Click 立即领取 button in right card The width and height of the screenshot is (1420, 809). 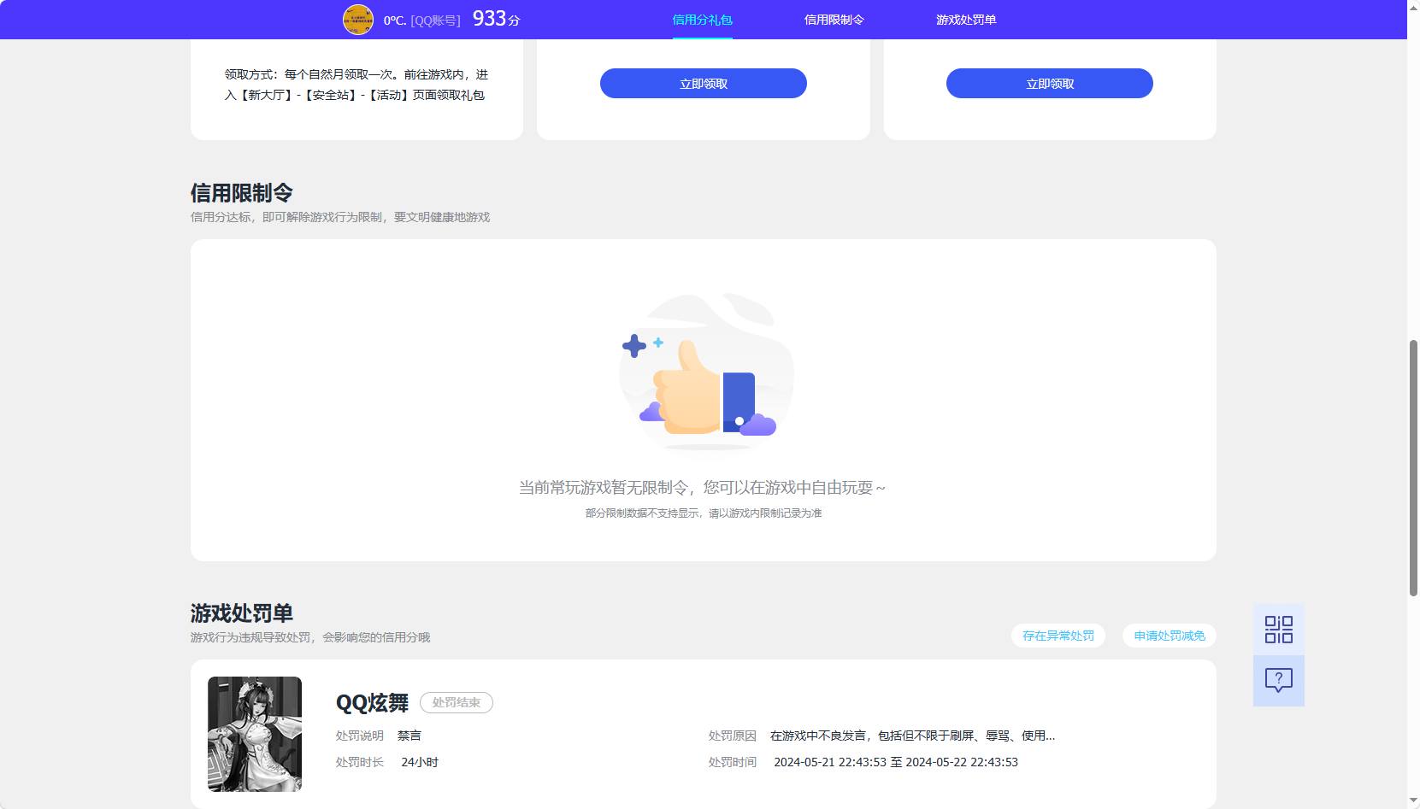(1050, 84)
